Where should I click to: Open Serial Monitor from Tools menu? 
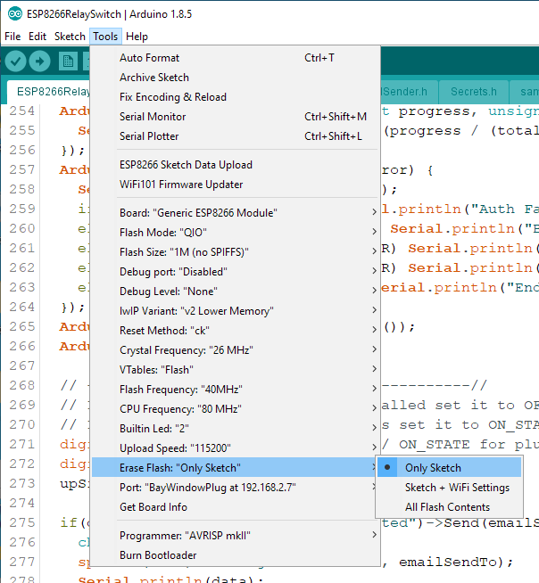(236, 117)
